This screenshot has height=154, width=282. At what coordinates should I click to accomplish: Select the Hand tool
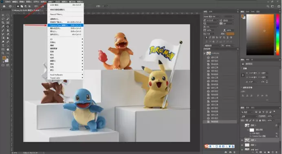pyautogui.click(x=8, y=49)
